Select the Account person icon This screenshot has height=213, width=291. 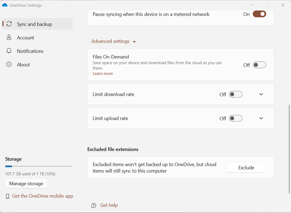point(9,37)
